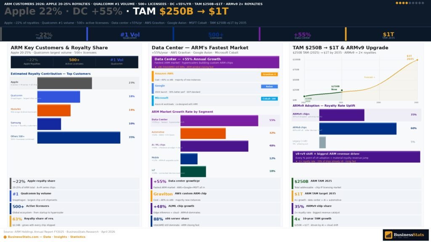This screenshot has height=242, width=431.
Task: Open the ~22% Apple Share tab
Action: coord(44,35)
